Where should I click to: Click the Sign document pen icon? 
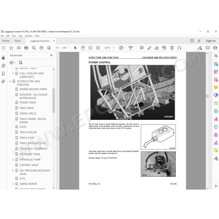(x=157, y=48)
